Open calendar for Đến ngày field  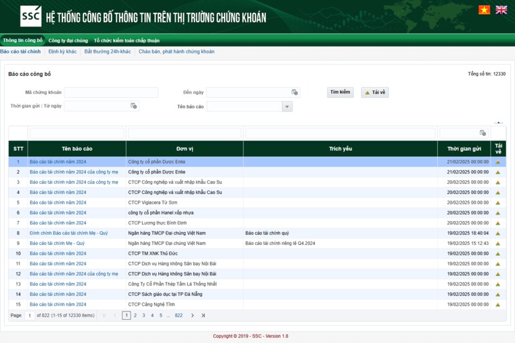click(x=295, y=92)
